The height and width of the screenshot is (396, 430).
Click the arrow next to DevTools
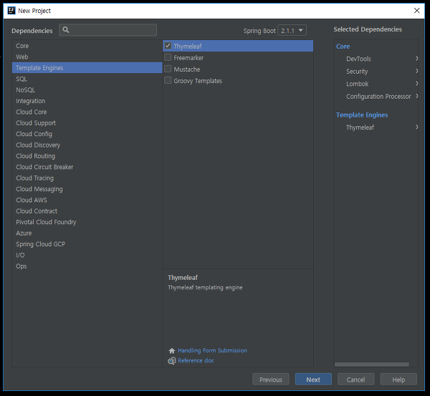point(416,58)
